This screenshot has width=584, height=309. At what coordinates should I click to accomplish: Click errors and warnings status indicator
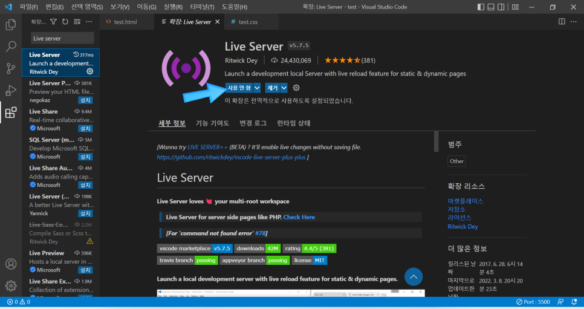[x=19, y=302]
